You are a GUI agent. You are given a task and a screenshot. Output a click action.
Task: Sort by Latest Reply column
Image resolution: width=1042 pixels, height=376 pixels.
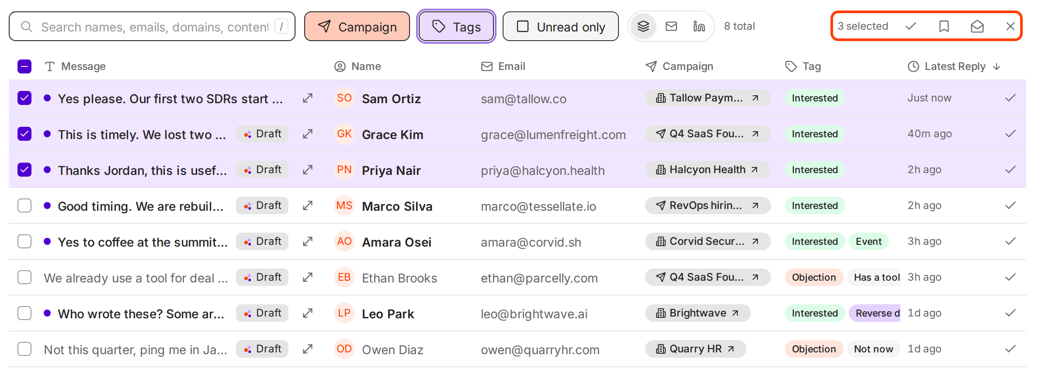point(955,66)
